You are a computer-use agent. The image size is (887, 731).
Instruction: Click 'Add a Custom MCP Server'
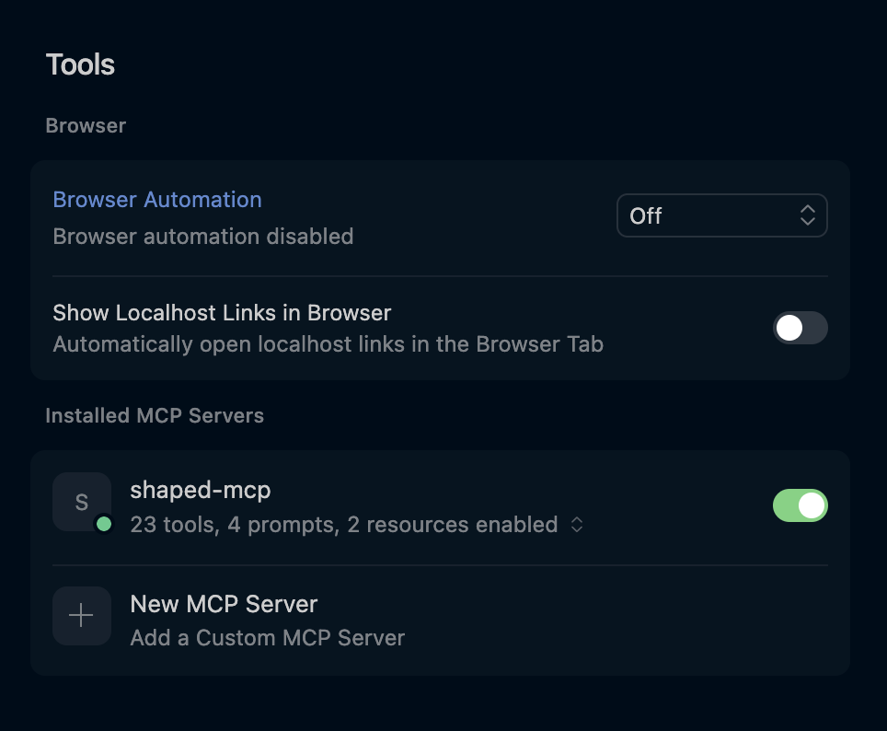tap(266, 637)
